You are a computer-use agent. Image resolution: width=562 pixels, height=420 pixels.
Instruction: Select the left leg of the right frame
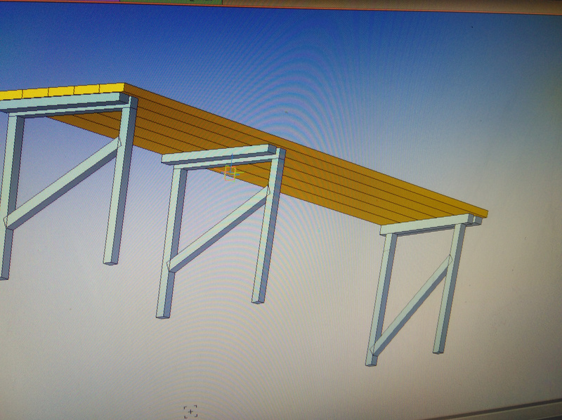[381, 299]
